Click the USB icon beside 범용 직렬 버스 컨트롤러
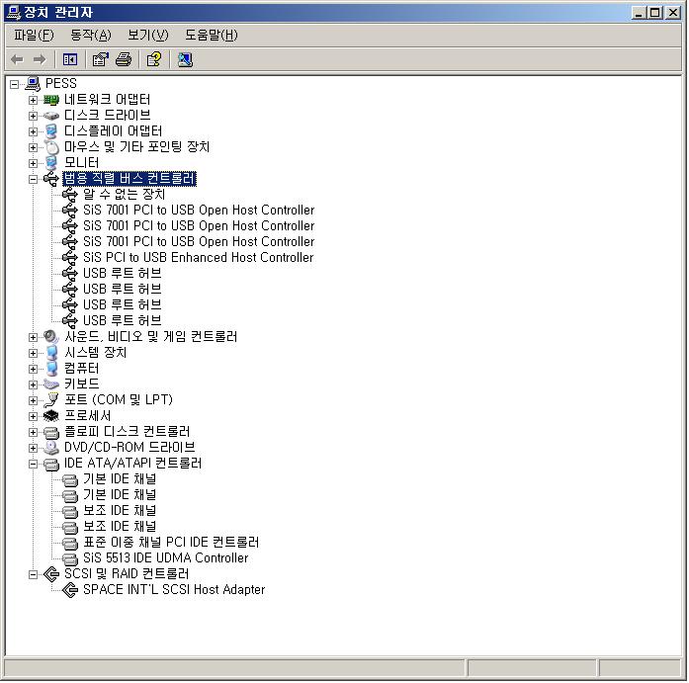689x683 pixels. click(51, 179)
